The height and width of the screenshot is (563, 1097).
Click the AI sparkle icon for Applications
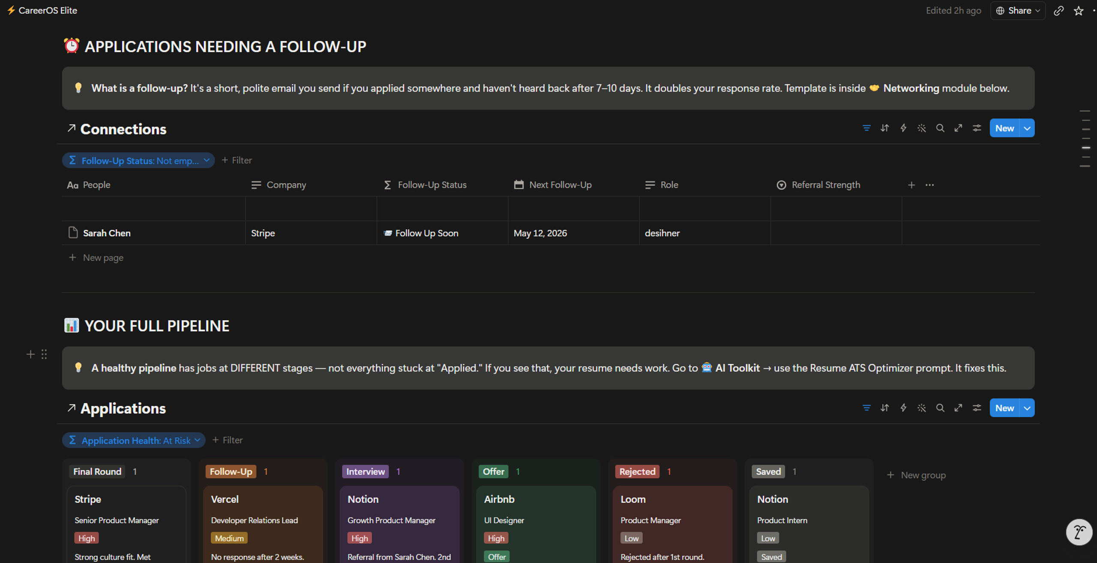point(921,408)
